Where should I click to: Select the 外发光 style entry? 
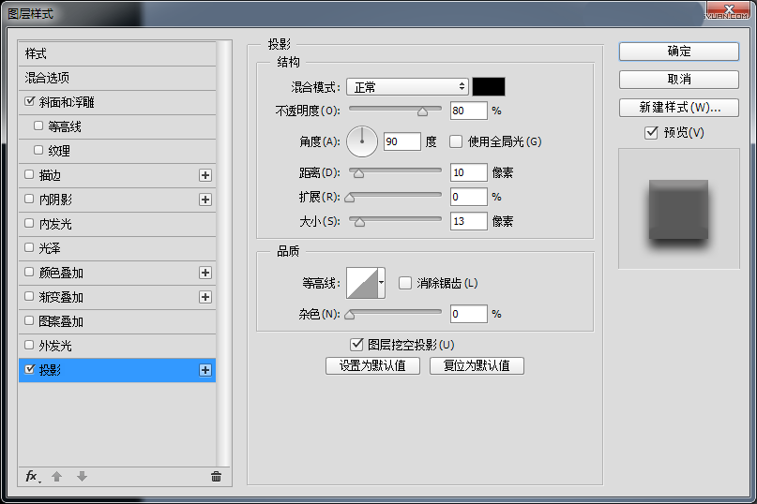pos(54,346)
